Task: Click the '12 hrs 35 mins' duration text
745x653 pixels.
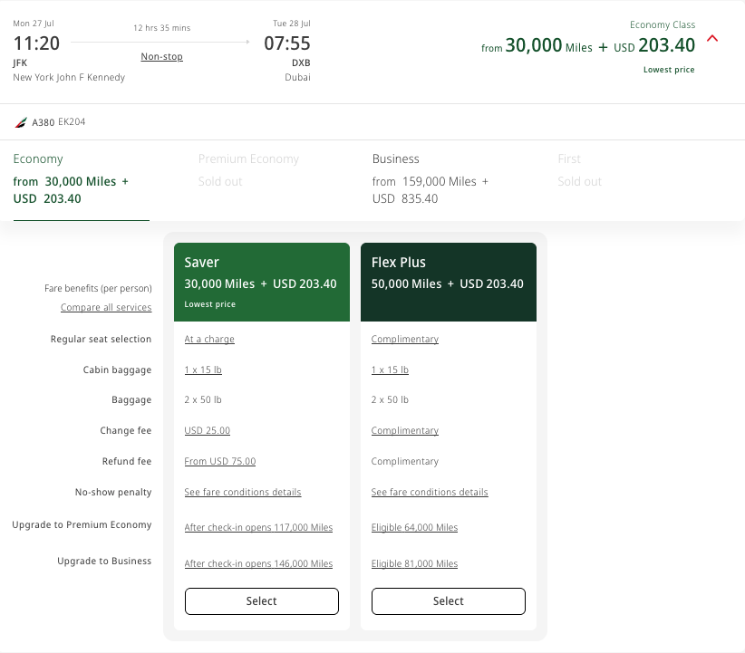Action: [x=161, y=28]
